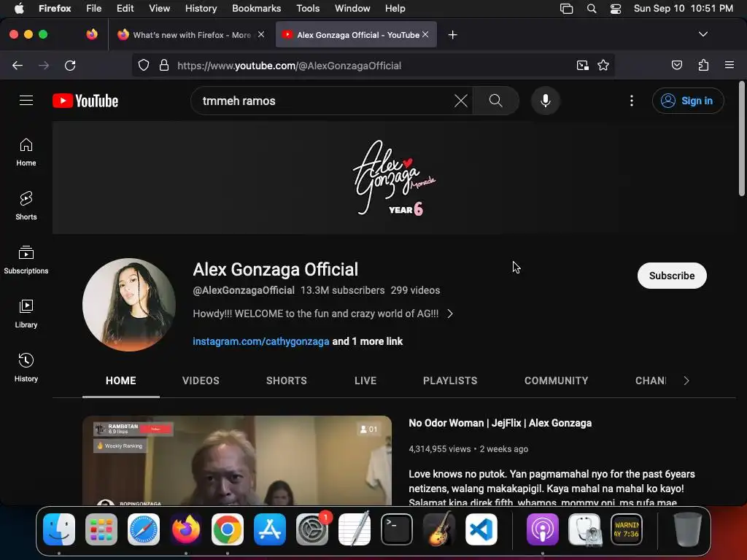Open the COMMUNITY tab
The height and width of the screenshot is (560, 747).
pyautogui.click(x=556, y=381)
